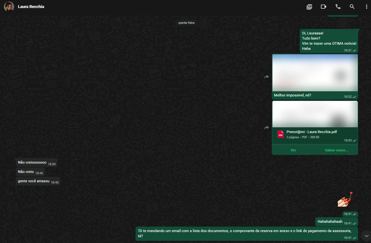Screen dimensions: 371x243
Task: Click the delivery ticks beside 18:35
Action: pyautogui.click(x=354, y=140)
